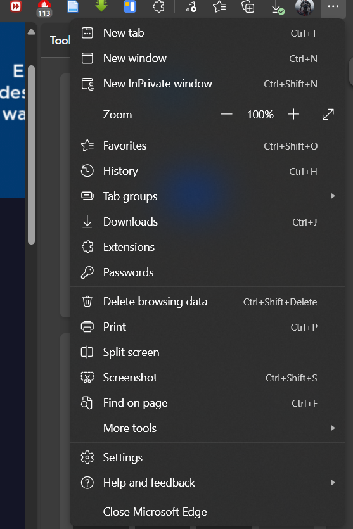Open Extensions from the menu
The width and height of the screenshot is (353, 529).
[x=207, y=247]
